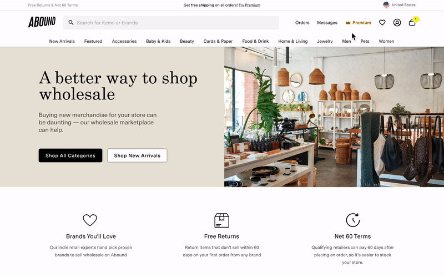The height and width of the screenshot is (277, 444).
Task: Click the Net 60 Terms clock icon
Action: pyautogui.click(x=352, y=220)
